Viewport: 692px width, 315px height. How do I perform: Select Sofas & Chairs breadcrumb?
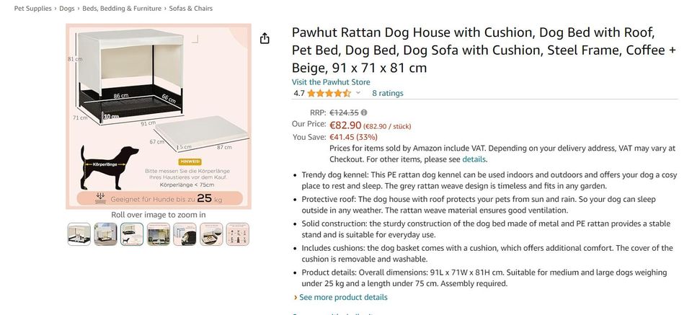tap(192, 9)
